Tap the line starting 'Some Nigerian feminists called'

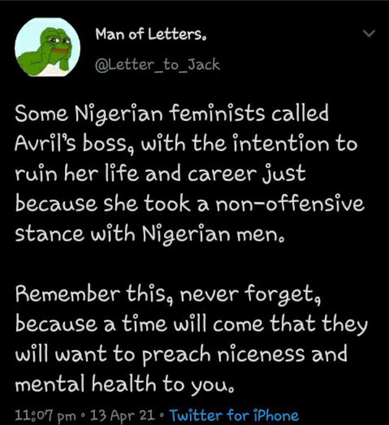point(172,114)
